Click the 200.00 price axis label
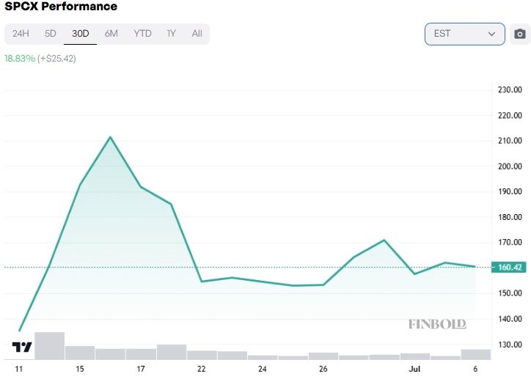Screen dimensions: 531x379 click(x=510, y=166)
